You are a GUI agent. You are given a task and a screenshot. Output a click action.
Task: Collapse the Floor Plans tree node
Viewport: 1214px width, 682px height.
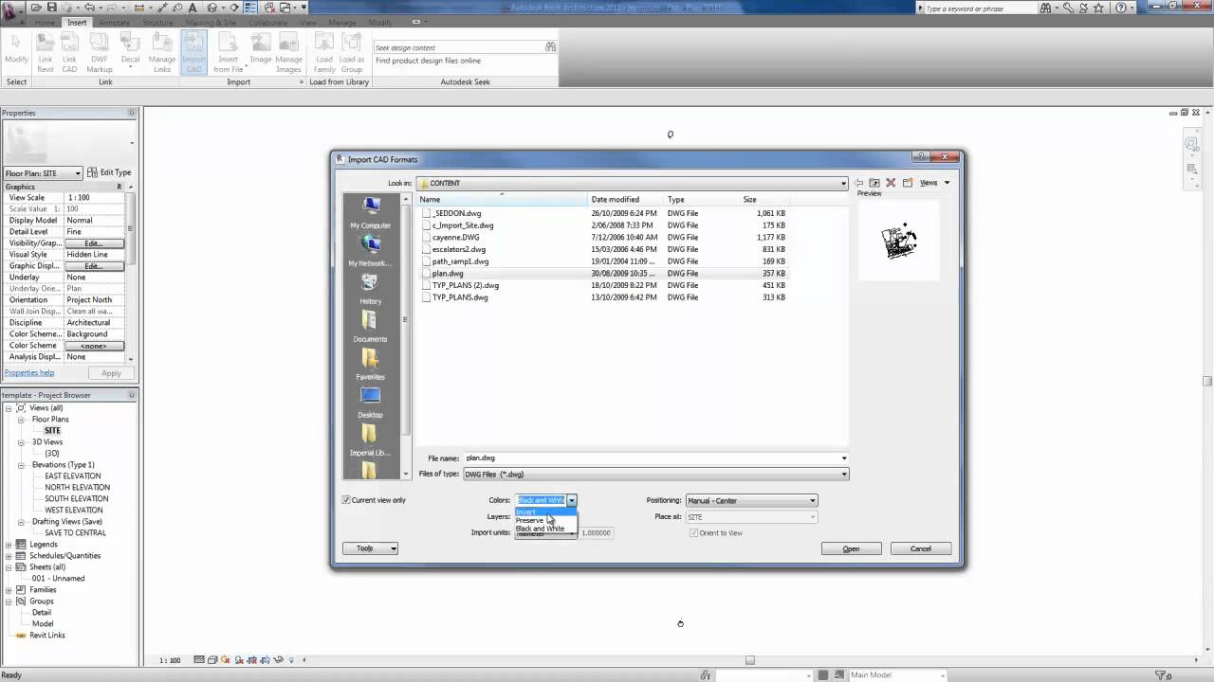pos(23,420)
